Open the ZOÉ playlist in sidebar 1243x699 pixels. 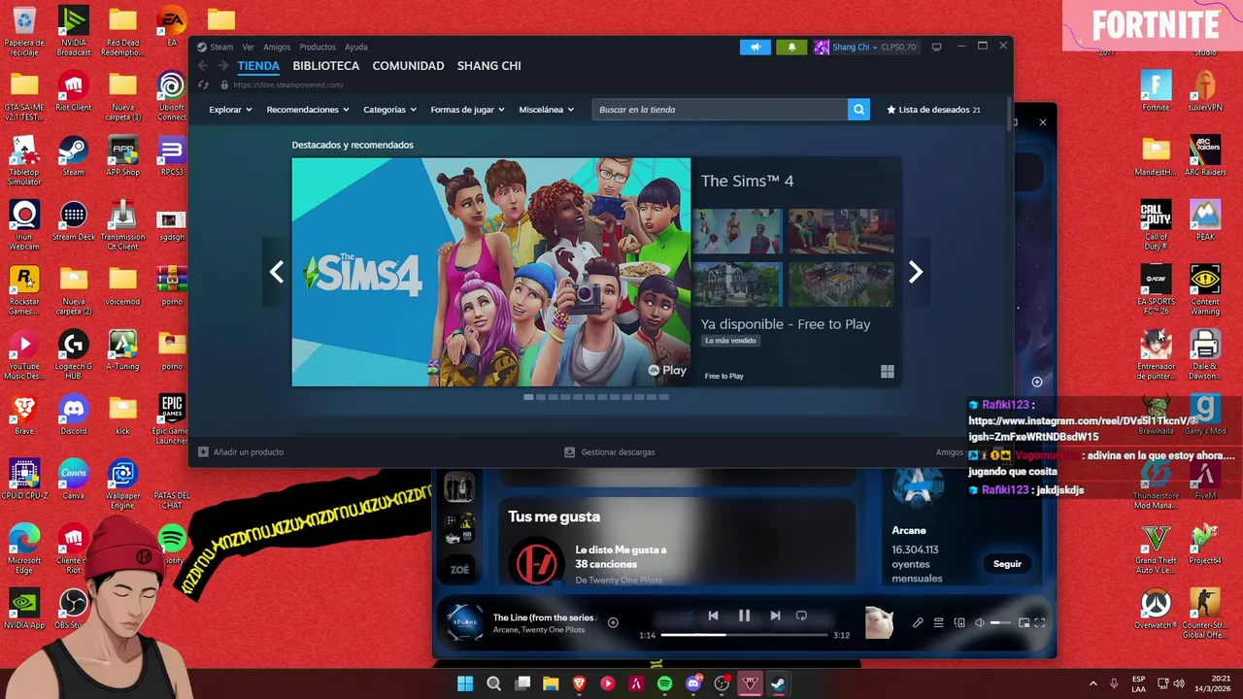click(x=459, y=569)
